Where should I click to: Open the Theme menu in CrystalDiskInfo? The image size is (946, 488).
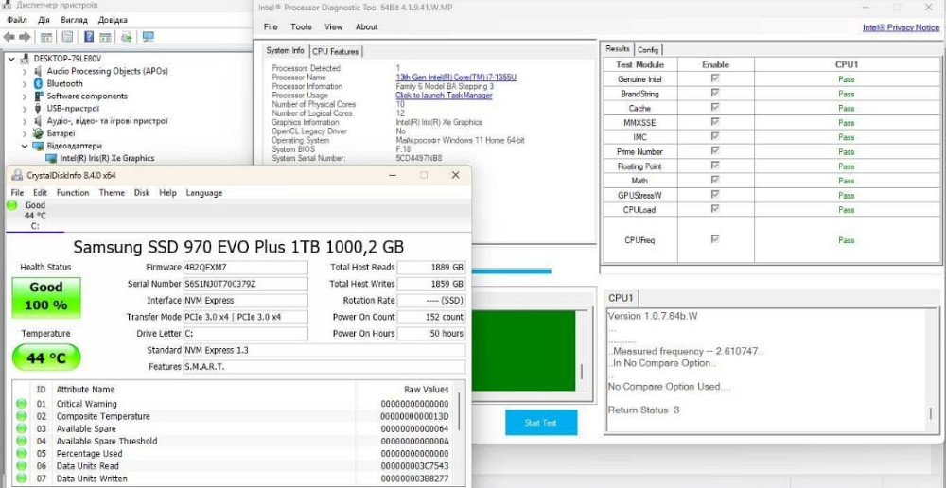click(112, 192)
